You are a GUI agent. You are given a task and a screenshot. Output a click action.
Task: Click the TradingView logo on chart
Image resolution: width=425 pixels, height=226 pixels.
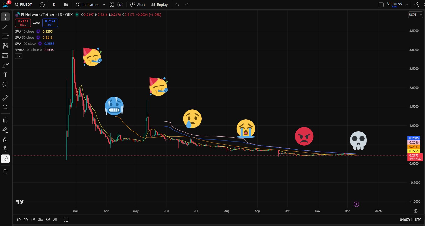pyautogui.click(x=20, y=202)
